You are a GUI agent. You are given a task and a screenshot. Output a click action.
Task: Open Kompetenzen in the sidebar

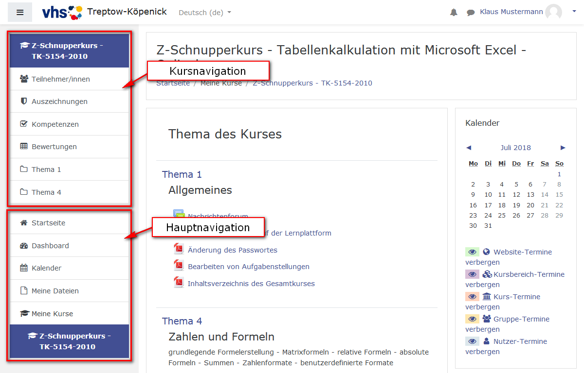(69, 124)
